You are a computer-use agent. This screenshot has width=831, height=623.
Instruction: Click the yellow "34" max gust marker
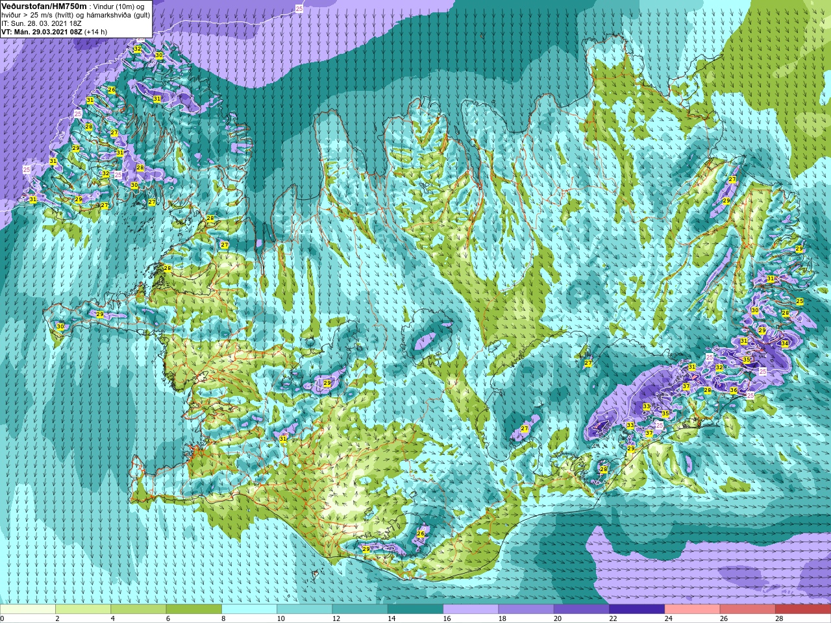click(785, 343)
